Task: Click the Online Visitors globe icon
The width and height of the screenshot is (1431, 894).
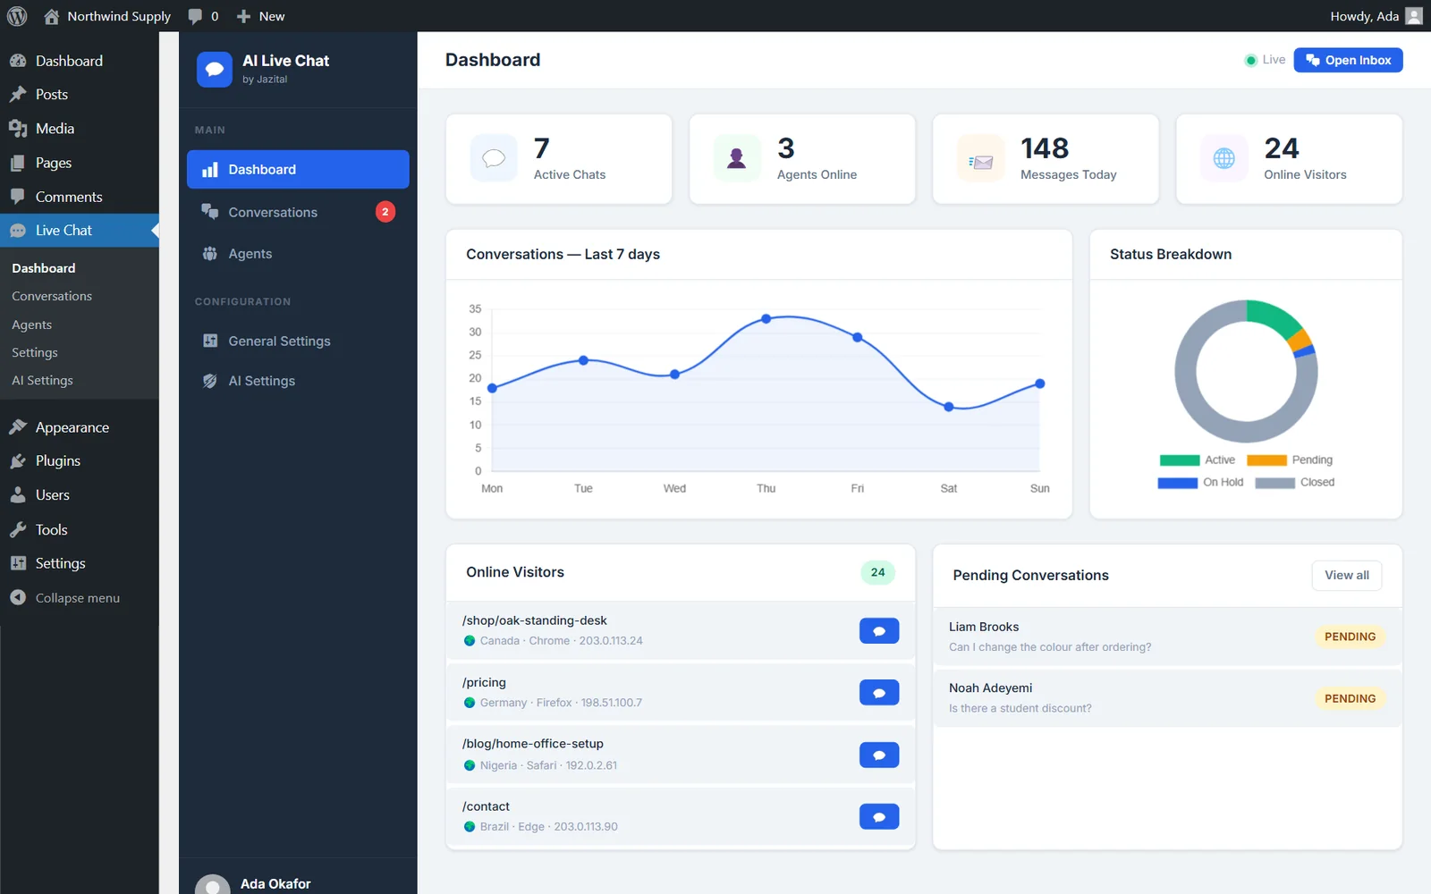Action: [1224, 158]
